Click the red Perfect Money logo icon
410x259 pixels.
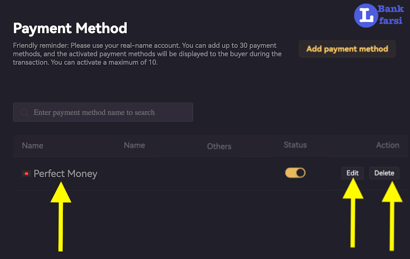(x=26, y=174)
